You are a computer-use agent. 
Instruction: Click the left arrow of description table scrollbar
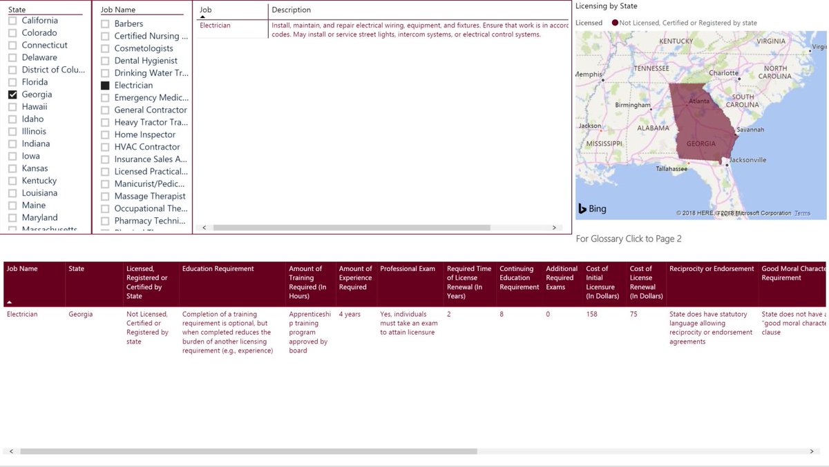pos(204,227)
